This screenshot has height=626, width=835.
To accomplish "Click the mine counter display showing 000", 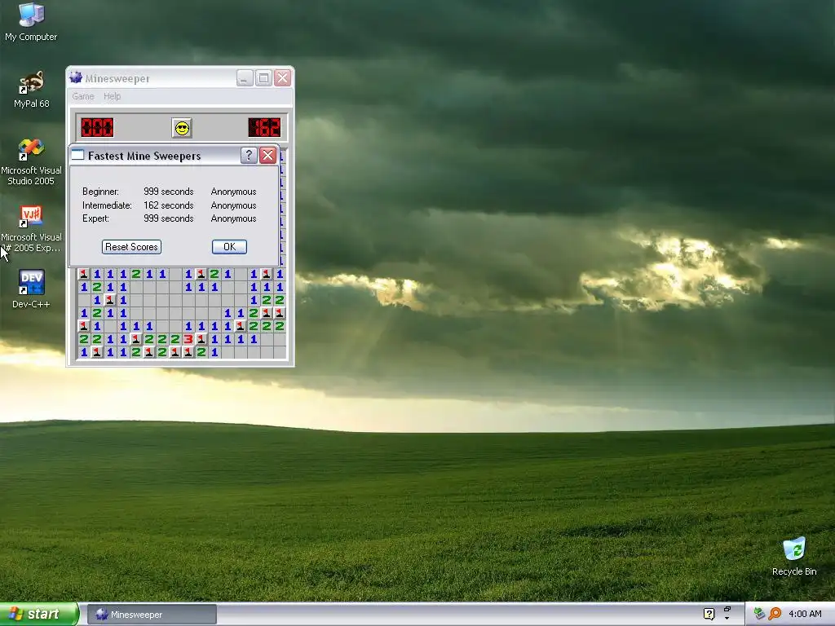I will 97,128.
